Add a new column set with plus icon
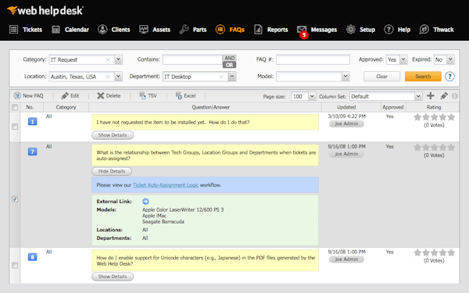Viewport: 469px width, 293px height. pos(431,96)
